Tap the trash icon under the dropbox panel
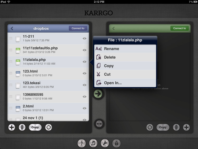This screenshot has height=149, width=198. (22, 127)
